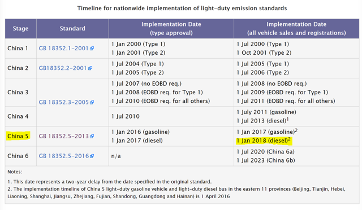Click '1 Jul 2007 (no EOBD req.)' text

[146, 84]
